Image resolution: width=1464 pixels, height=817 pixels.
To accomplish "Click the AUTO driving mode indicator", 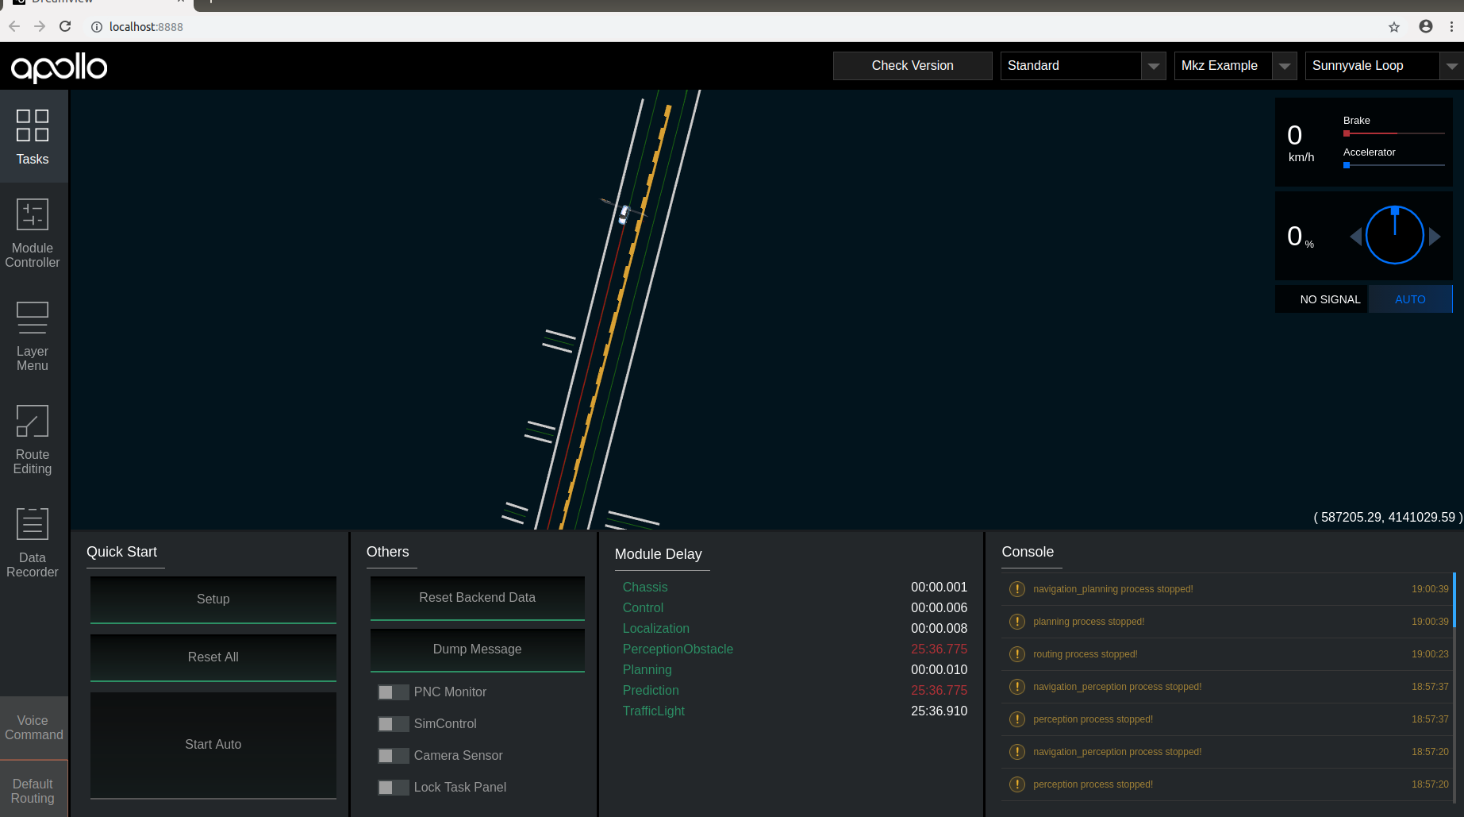I will (1410, 299).
